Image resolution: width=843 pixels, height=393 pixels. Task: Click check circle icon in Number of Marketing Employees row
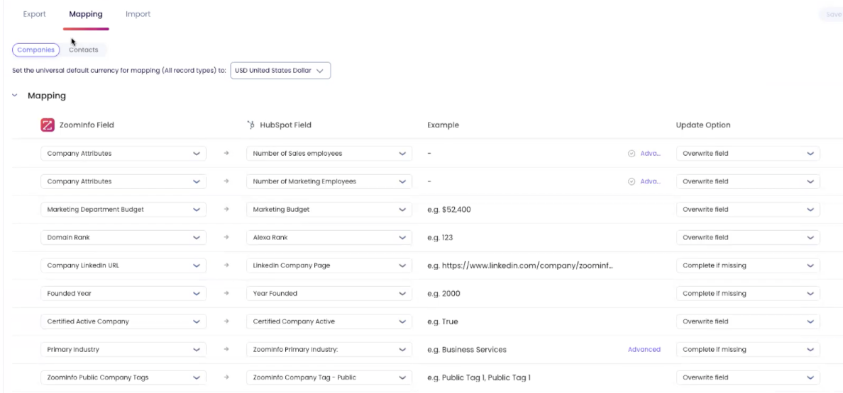click(632, 181)
